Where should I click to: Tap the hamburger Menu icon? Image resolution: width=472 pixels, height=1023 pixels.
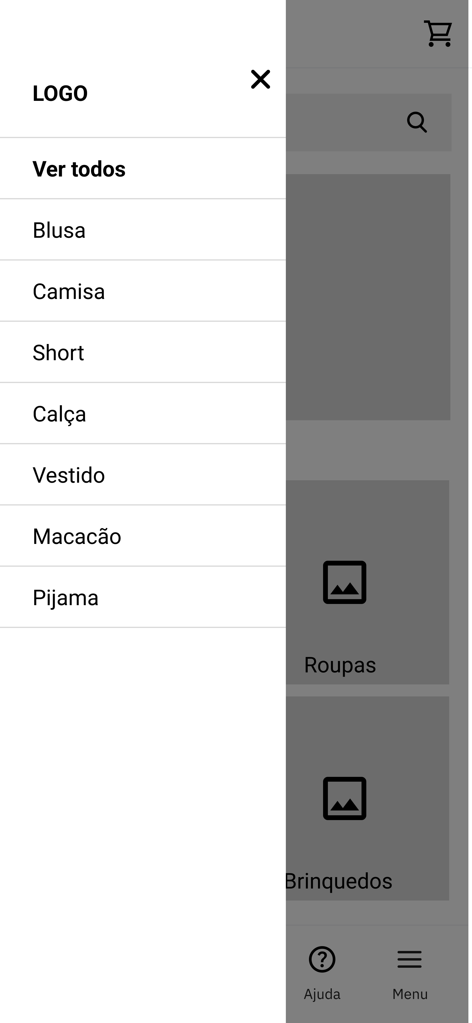pyautogui.click(x=410, y=959)
